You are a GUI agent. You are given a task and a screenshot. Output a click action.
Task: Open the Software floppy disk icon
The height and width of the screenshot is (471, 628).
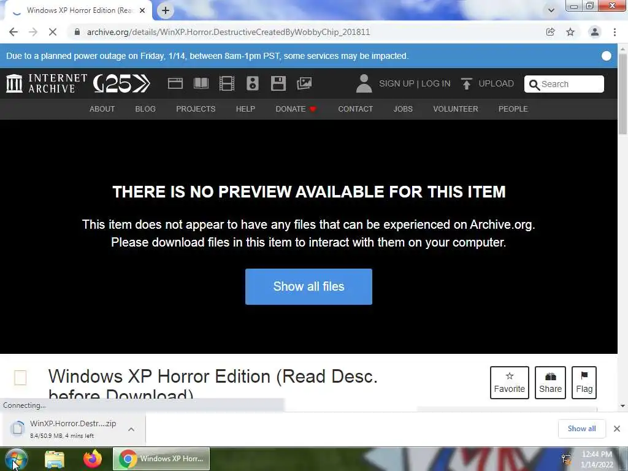click(x=278, y=83)
